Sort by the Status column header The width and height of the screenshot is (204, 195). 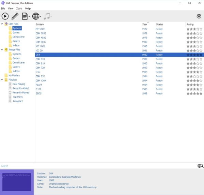click(170, 24)
